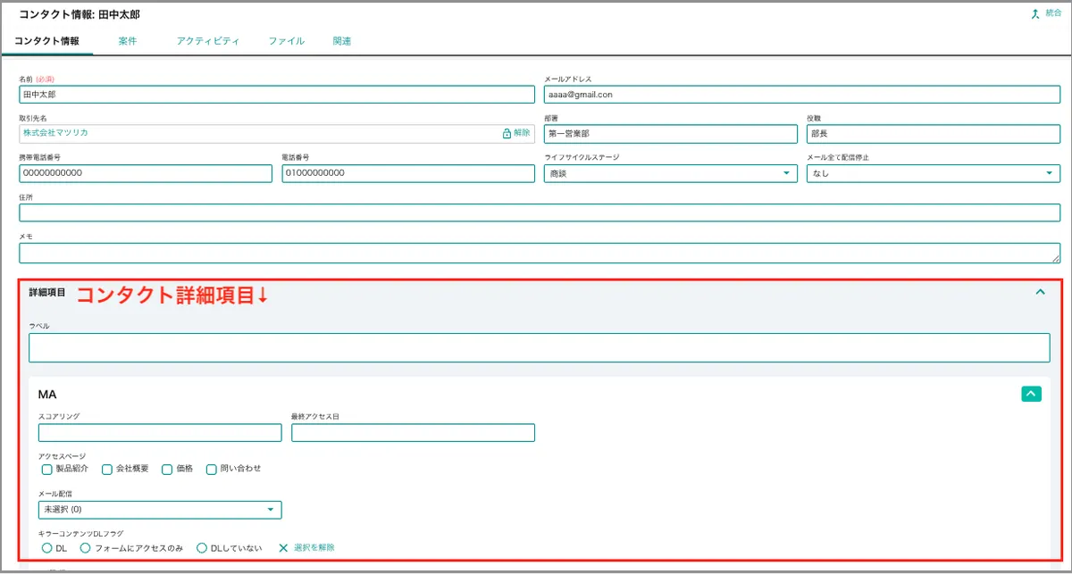The height and width of the screenshot is (574, 1072).
Task: Click the lock icon beside 解除
Action: 507,133
